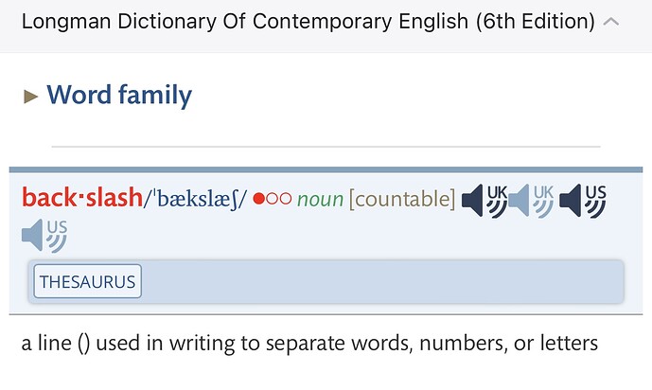Open the Word family heading
Image resolution: width=652 pixels, height=390 pixels.
119,95
